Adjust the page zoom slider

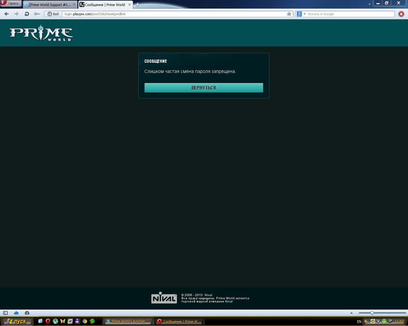tap(382, 313)
